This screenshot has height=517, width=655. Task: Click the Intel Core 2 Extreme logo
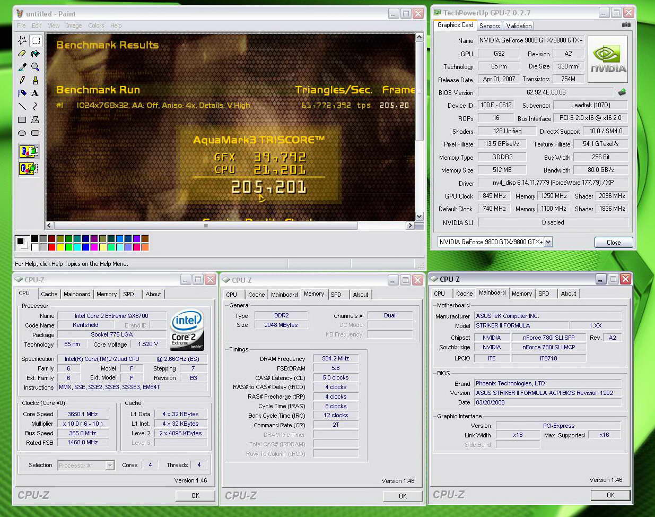[187, 330]
